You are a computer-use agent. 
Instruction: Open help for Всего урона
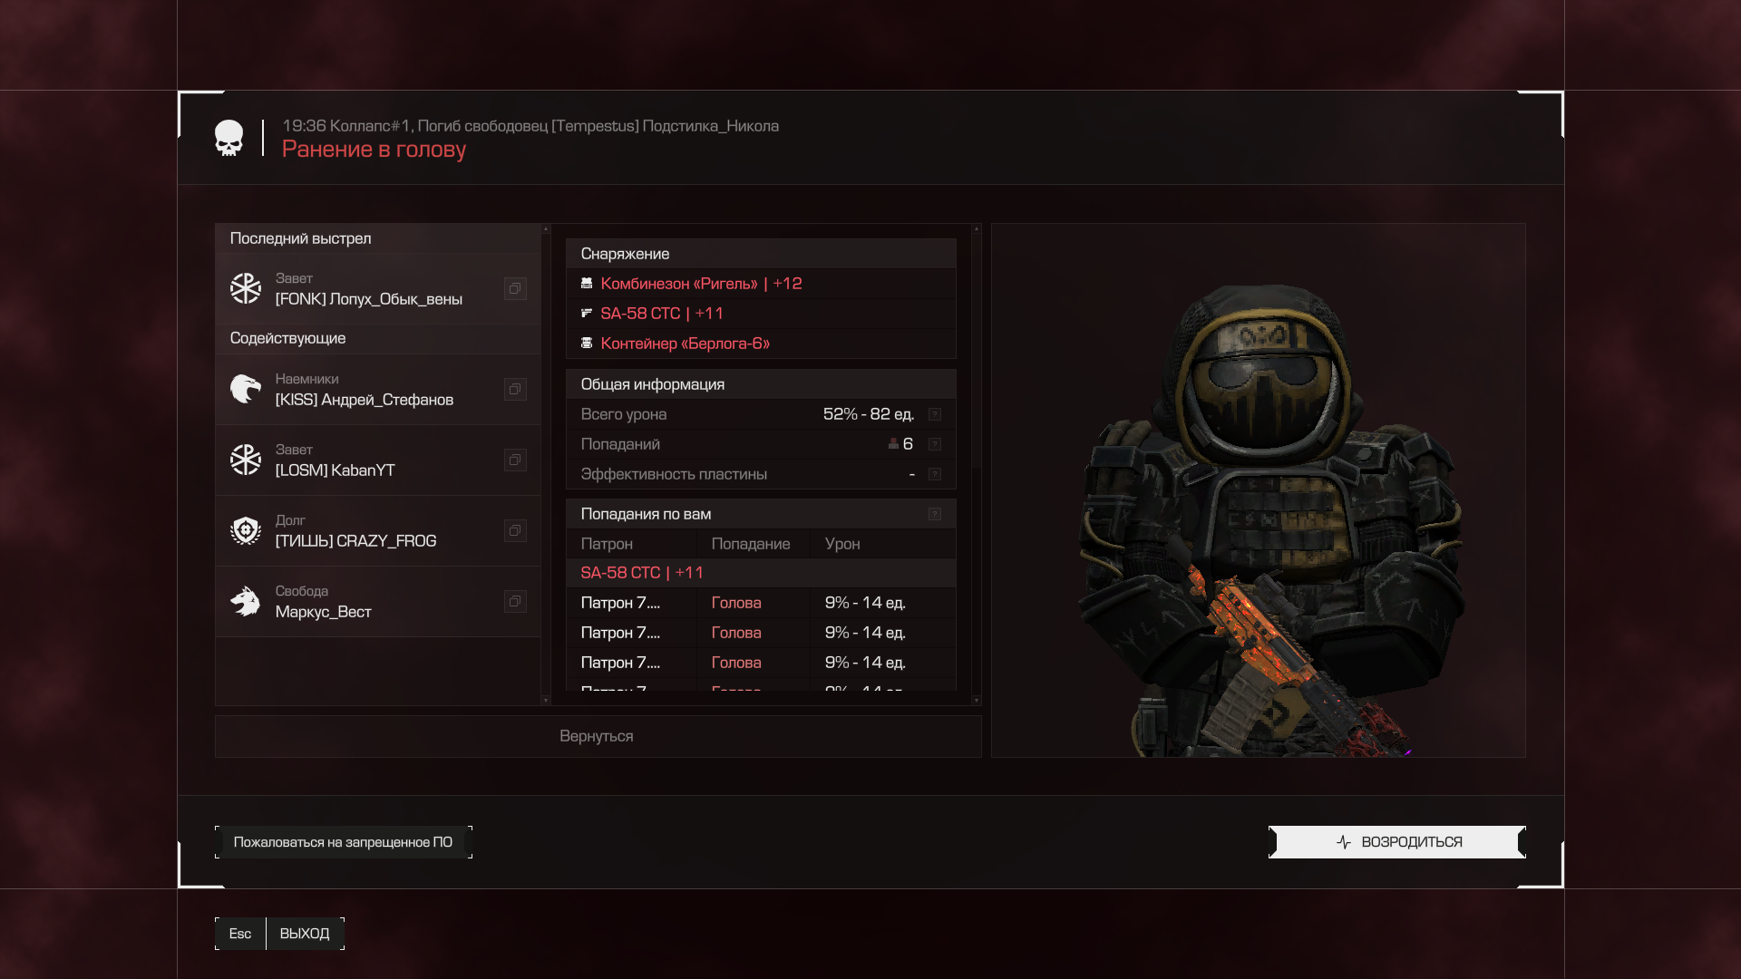935,414
